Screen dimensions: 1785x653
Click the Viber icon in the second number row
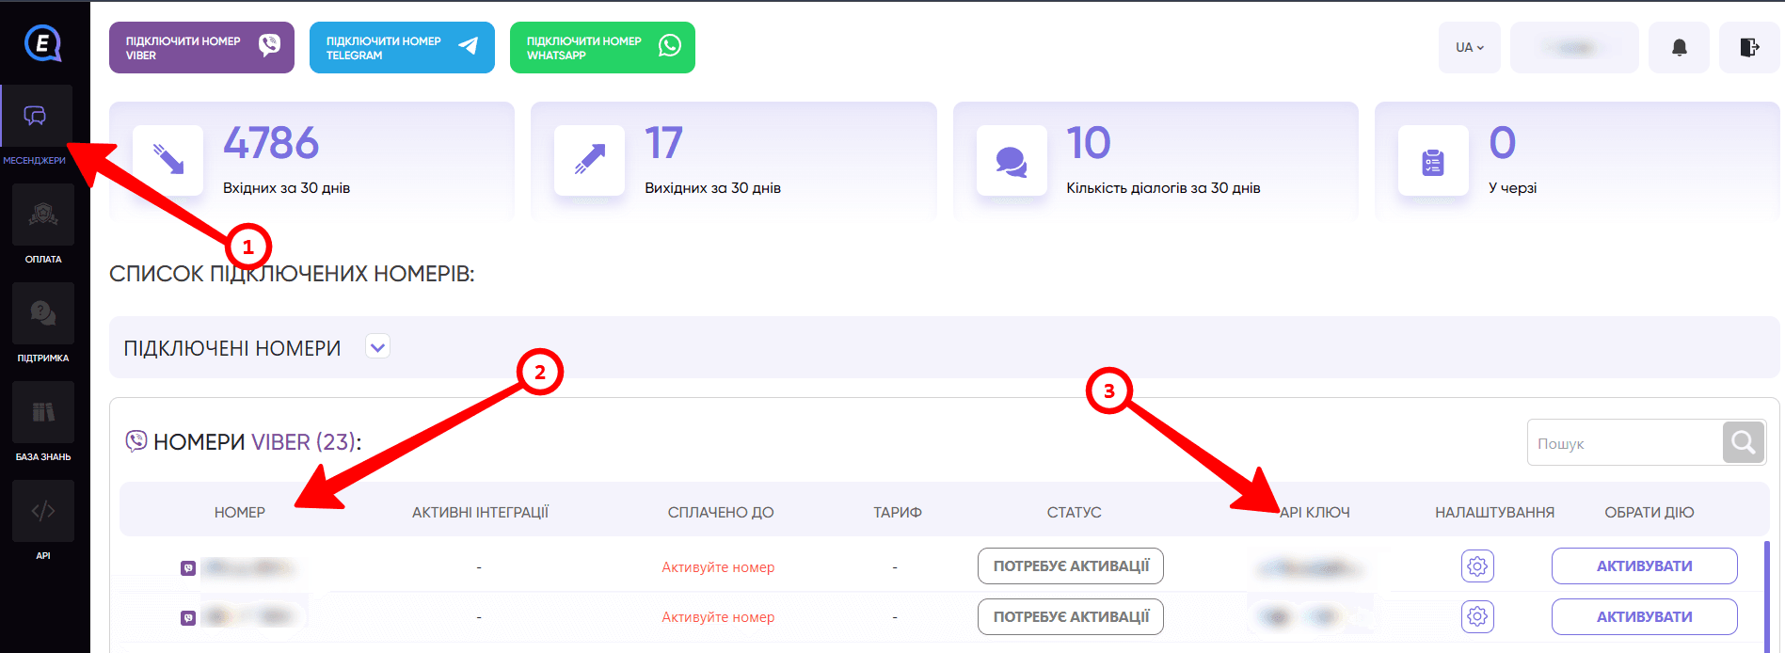(188, 618)
